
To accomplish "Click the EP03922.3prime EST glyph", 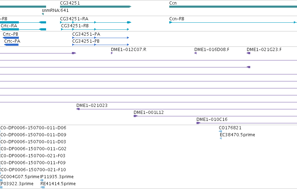I will tap(1, 187).
